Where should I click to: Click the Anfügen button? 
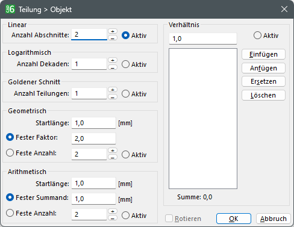(x=263, y=68)
